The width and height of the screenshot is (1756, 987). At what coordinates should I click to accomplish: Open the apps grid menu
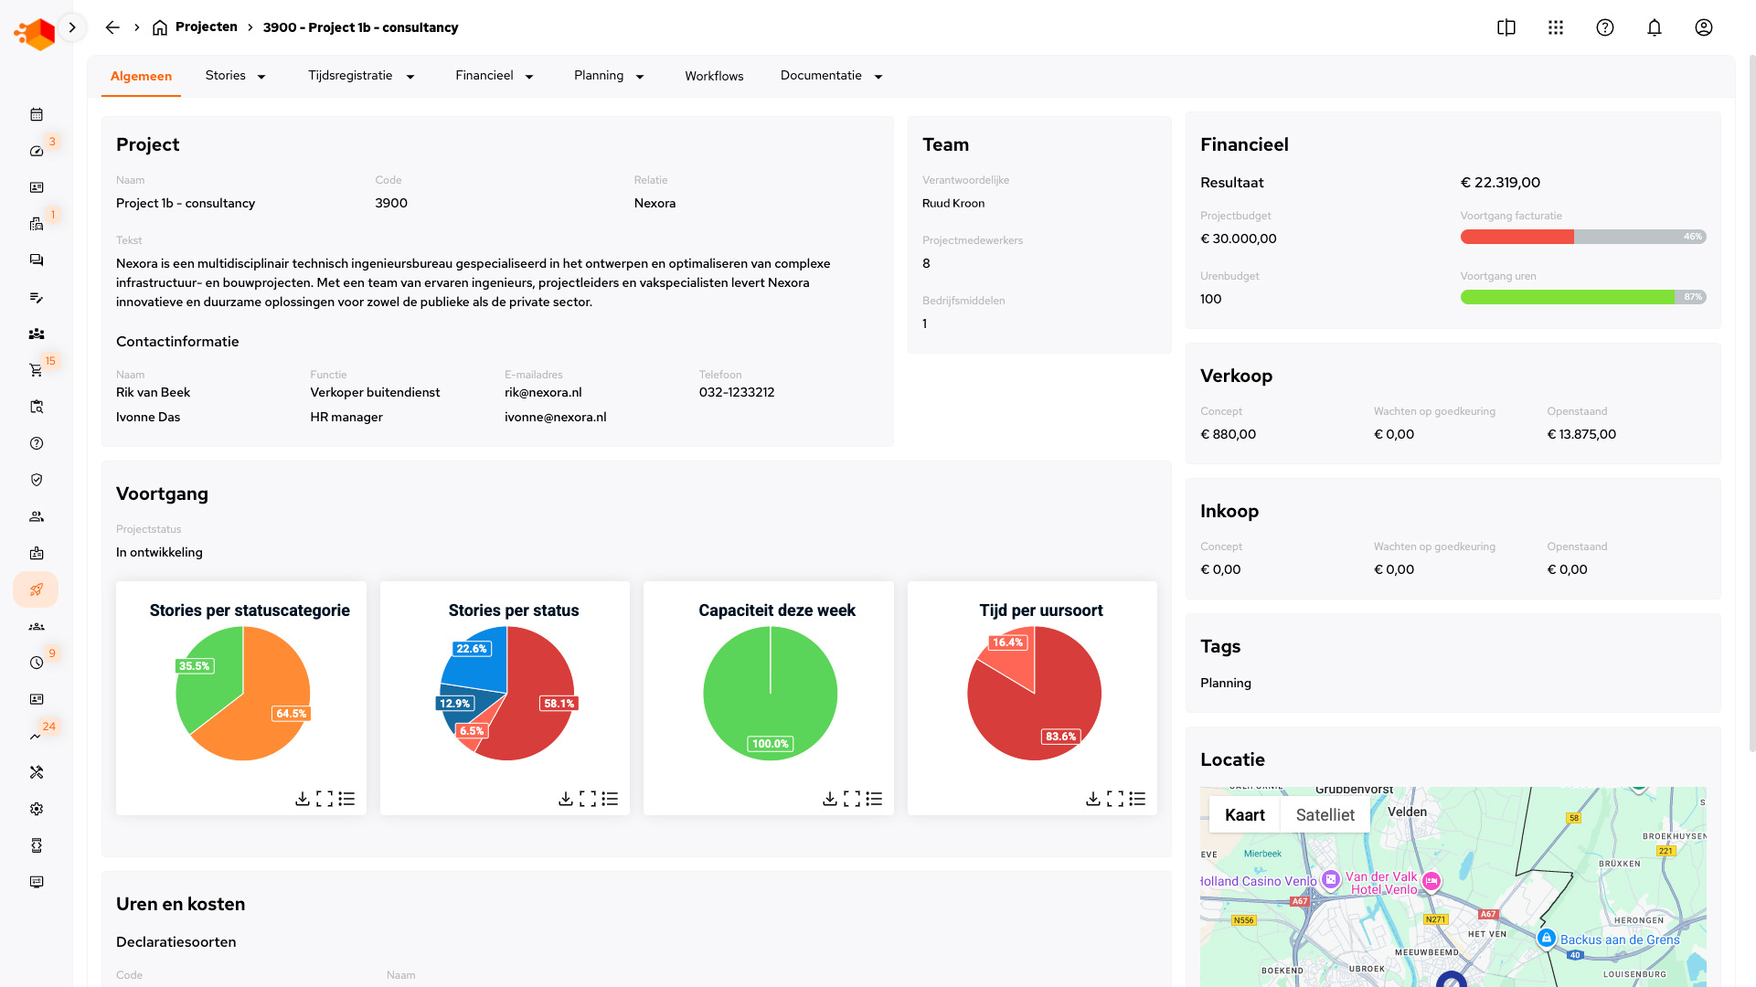(1555, 27)
